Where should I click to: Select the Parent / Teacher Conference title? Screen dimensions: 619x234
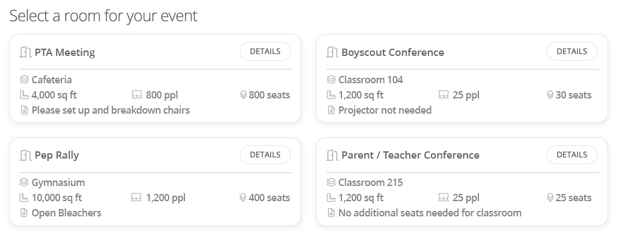(x=410, y=155)
